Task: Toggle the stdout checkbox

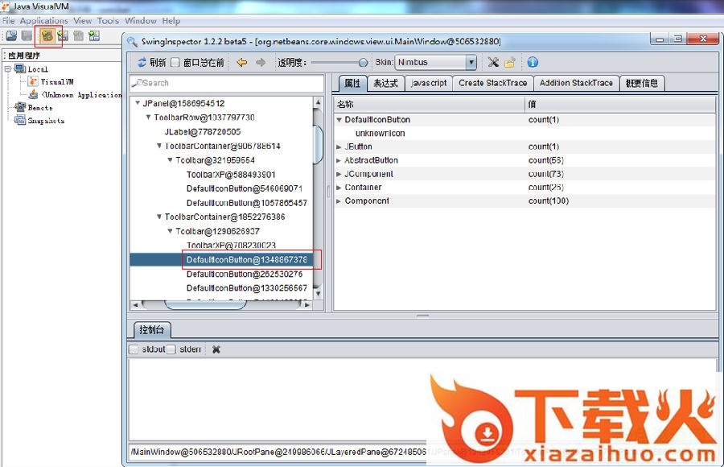Action: pos(134,349)
